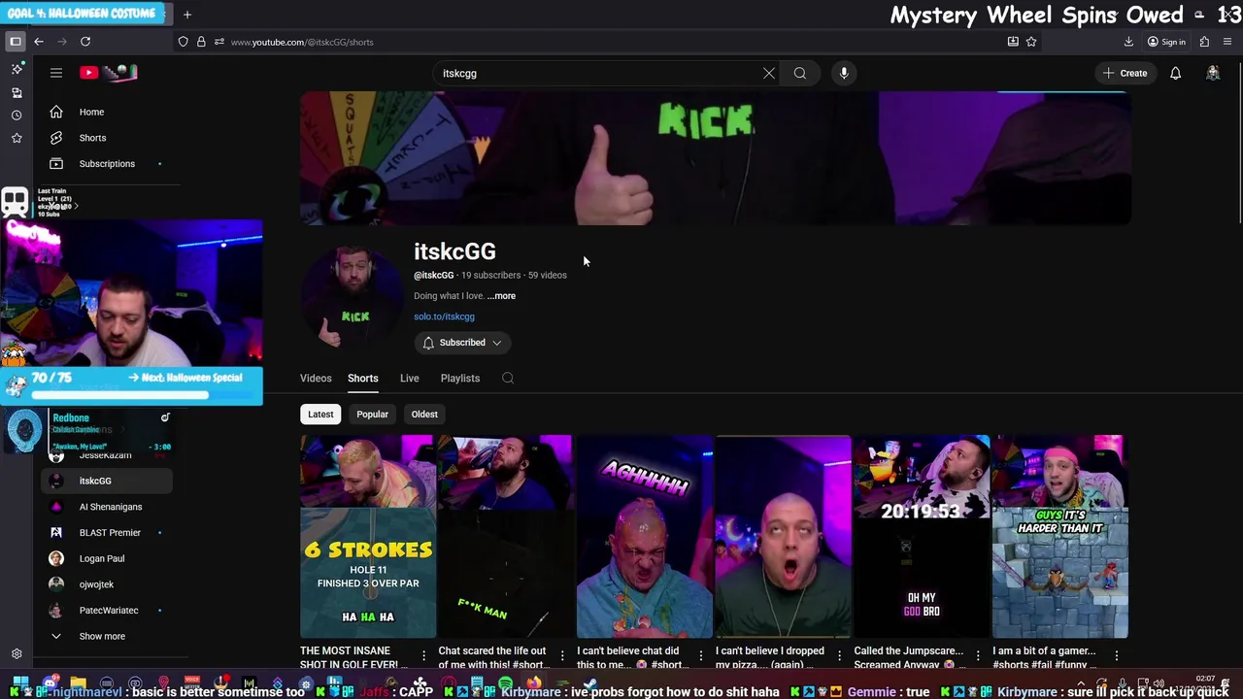The image size is (1243, 699).
Task: Open options for Chat scared short
Action: coord(562,655)
